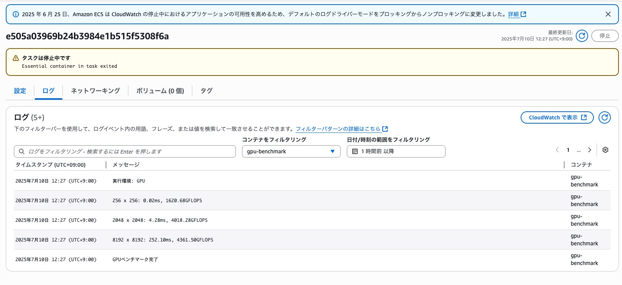Click the 最終更新日 timestamp text

[x=537, y=39]
